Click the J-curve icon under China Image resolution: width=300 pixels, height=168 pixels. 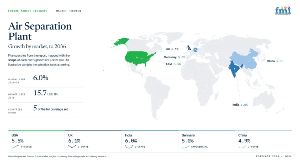pos(242,146)
